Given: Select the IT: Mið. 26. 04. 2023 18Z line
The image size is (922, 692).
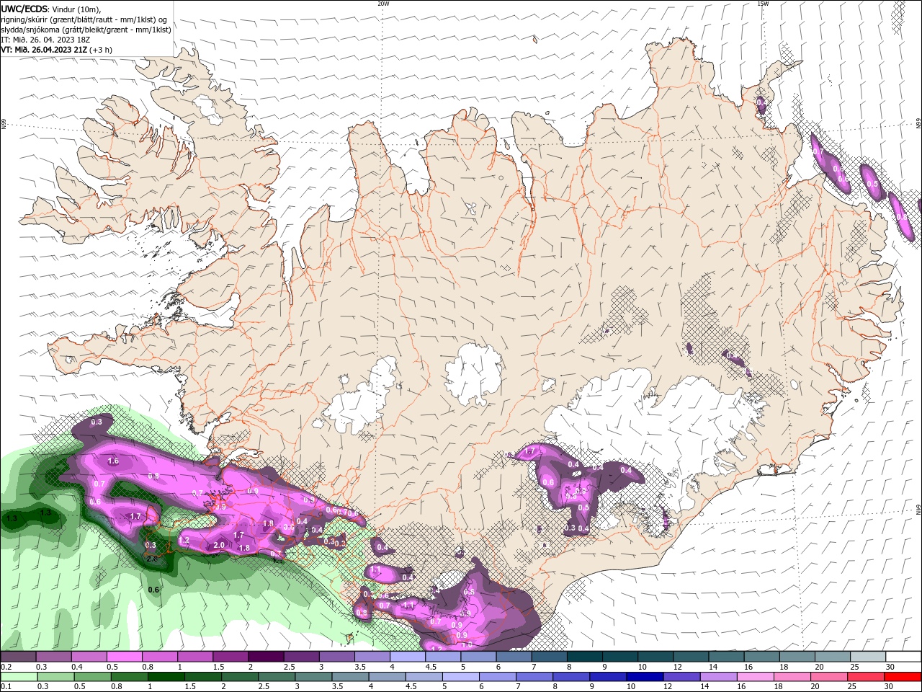Looking at the screenshot, I should [45, 40].
